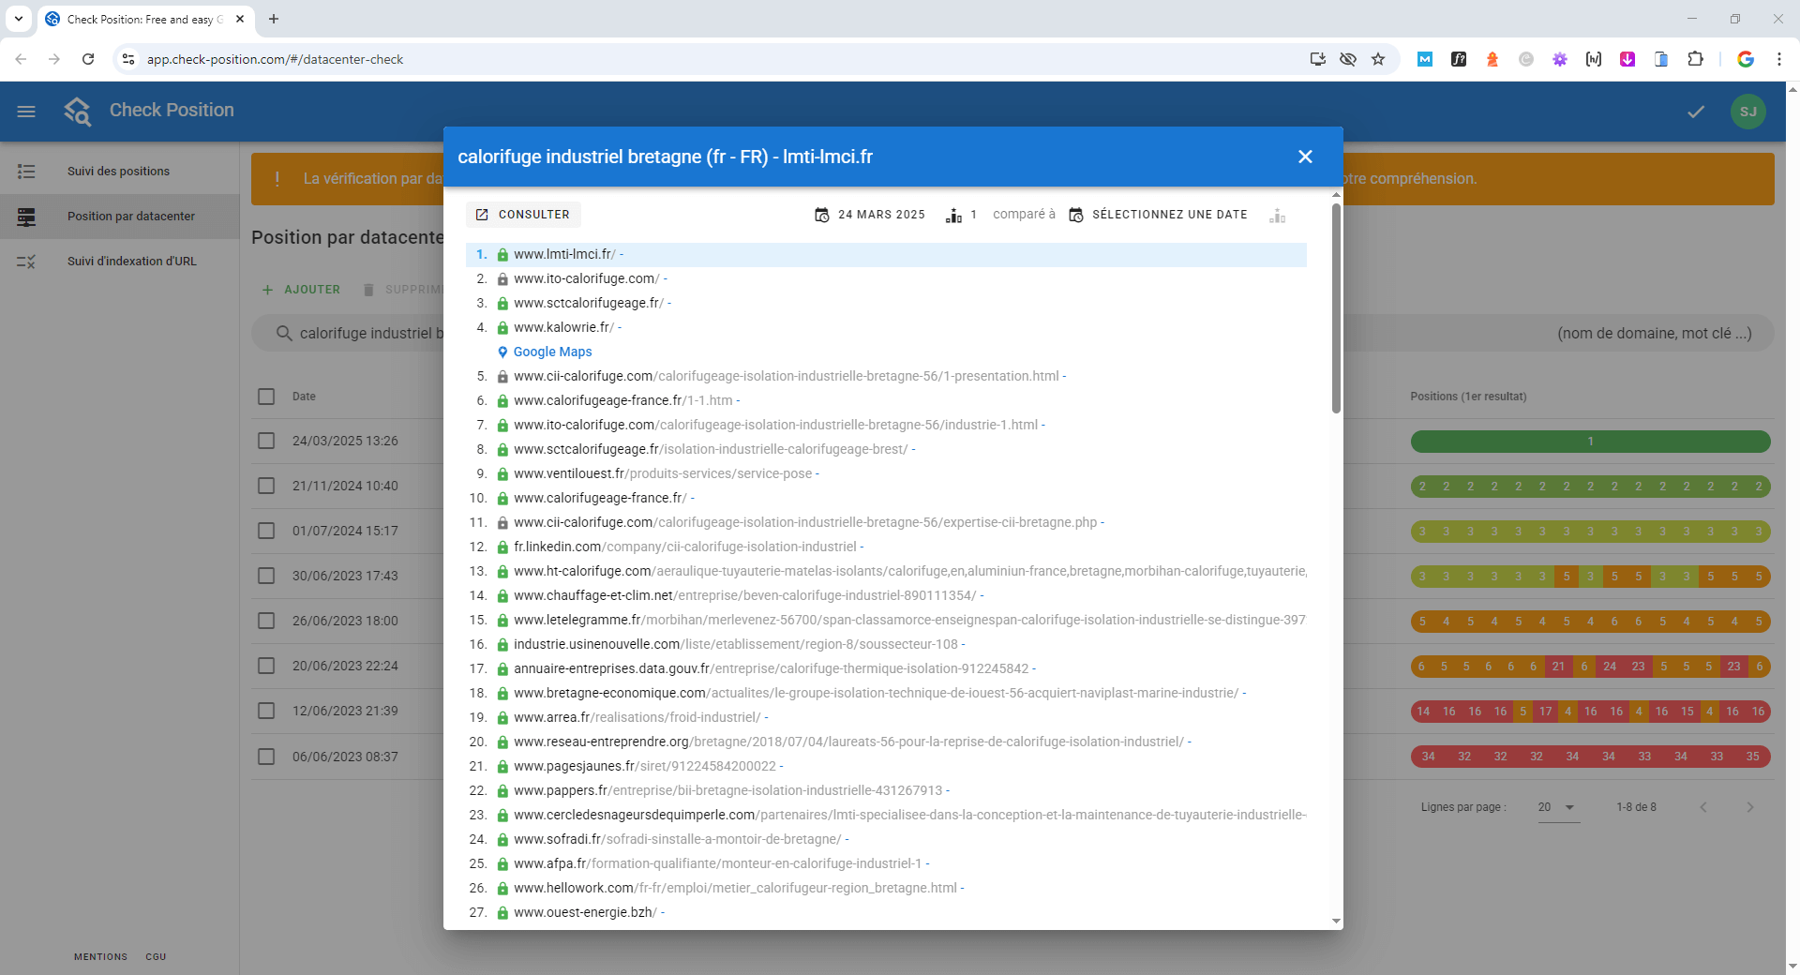This screenshot has width=1800, height=975.
Task: Click the datacenter server icon in sidebar
Action: pyautogui.click(x=26, y=217)
